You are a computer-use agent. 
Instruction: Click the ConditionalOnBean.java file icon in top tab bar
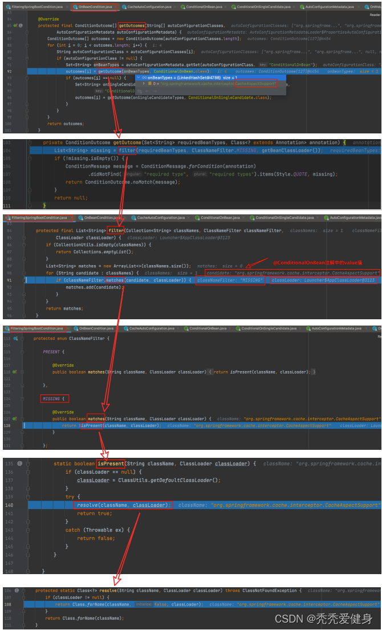tap(182, 7)
